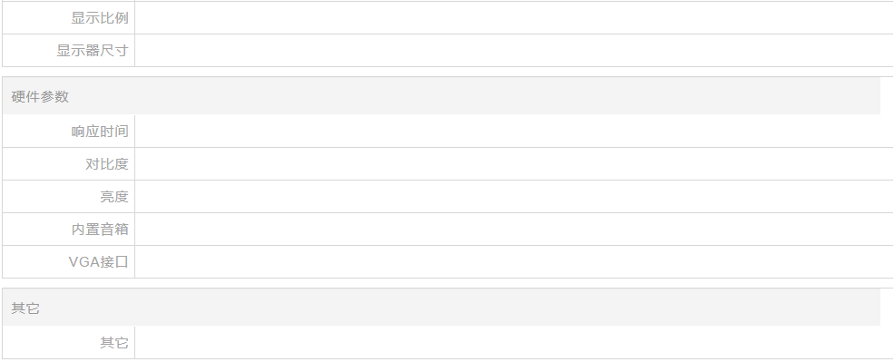Click the gray 其它 section header text

pyautogui.click(x=25, y=308)
